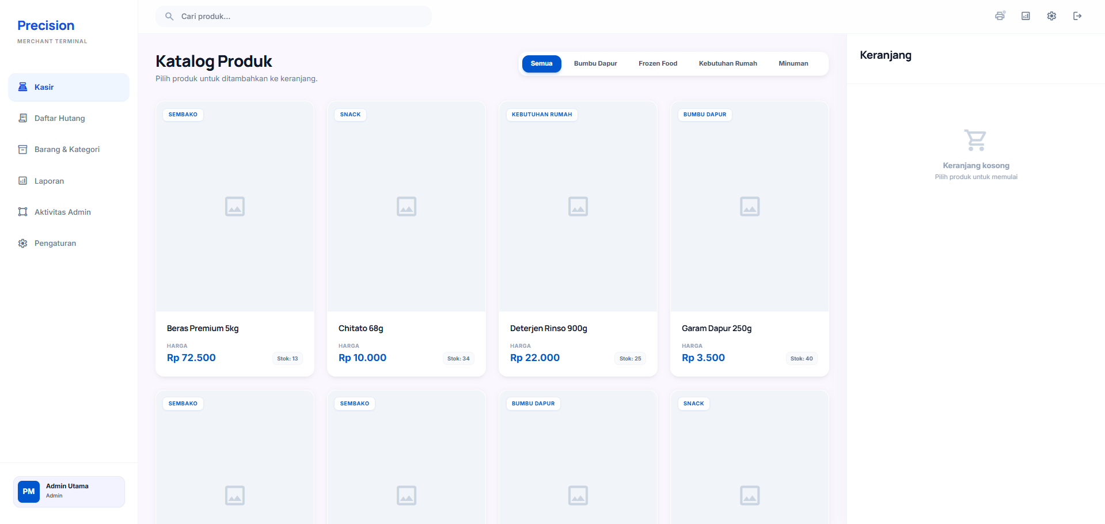This screenshot has height=524, width=1105.
Task: Click the Garam Dapur 250g product name
Action: [717, 328]
